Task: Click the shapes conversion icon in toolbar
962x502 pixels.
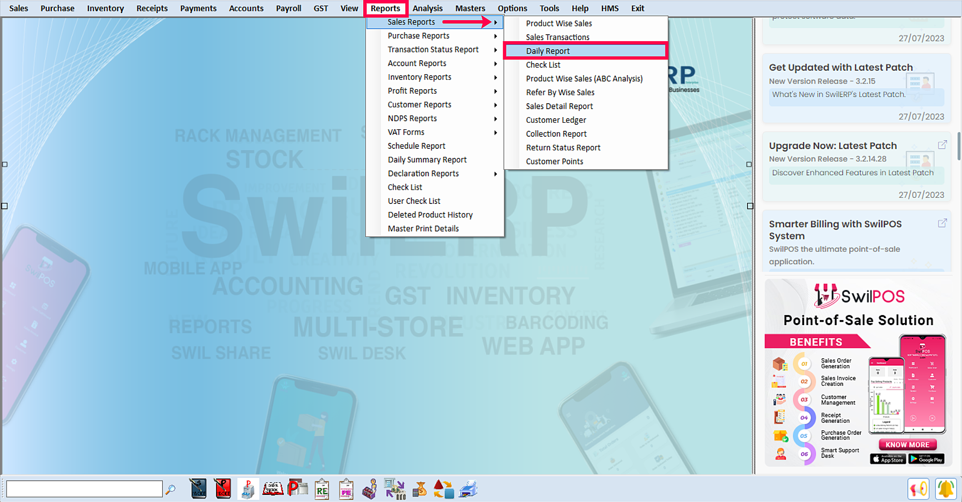Action: click(x=443, y=489)
